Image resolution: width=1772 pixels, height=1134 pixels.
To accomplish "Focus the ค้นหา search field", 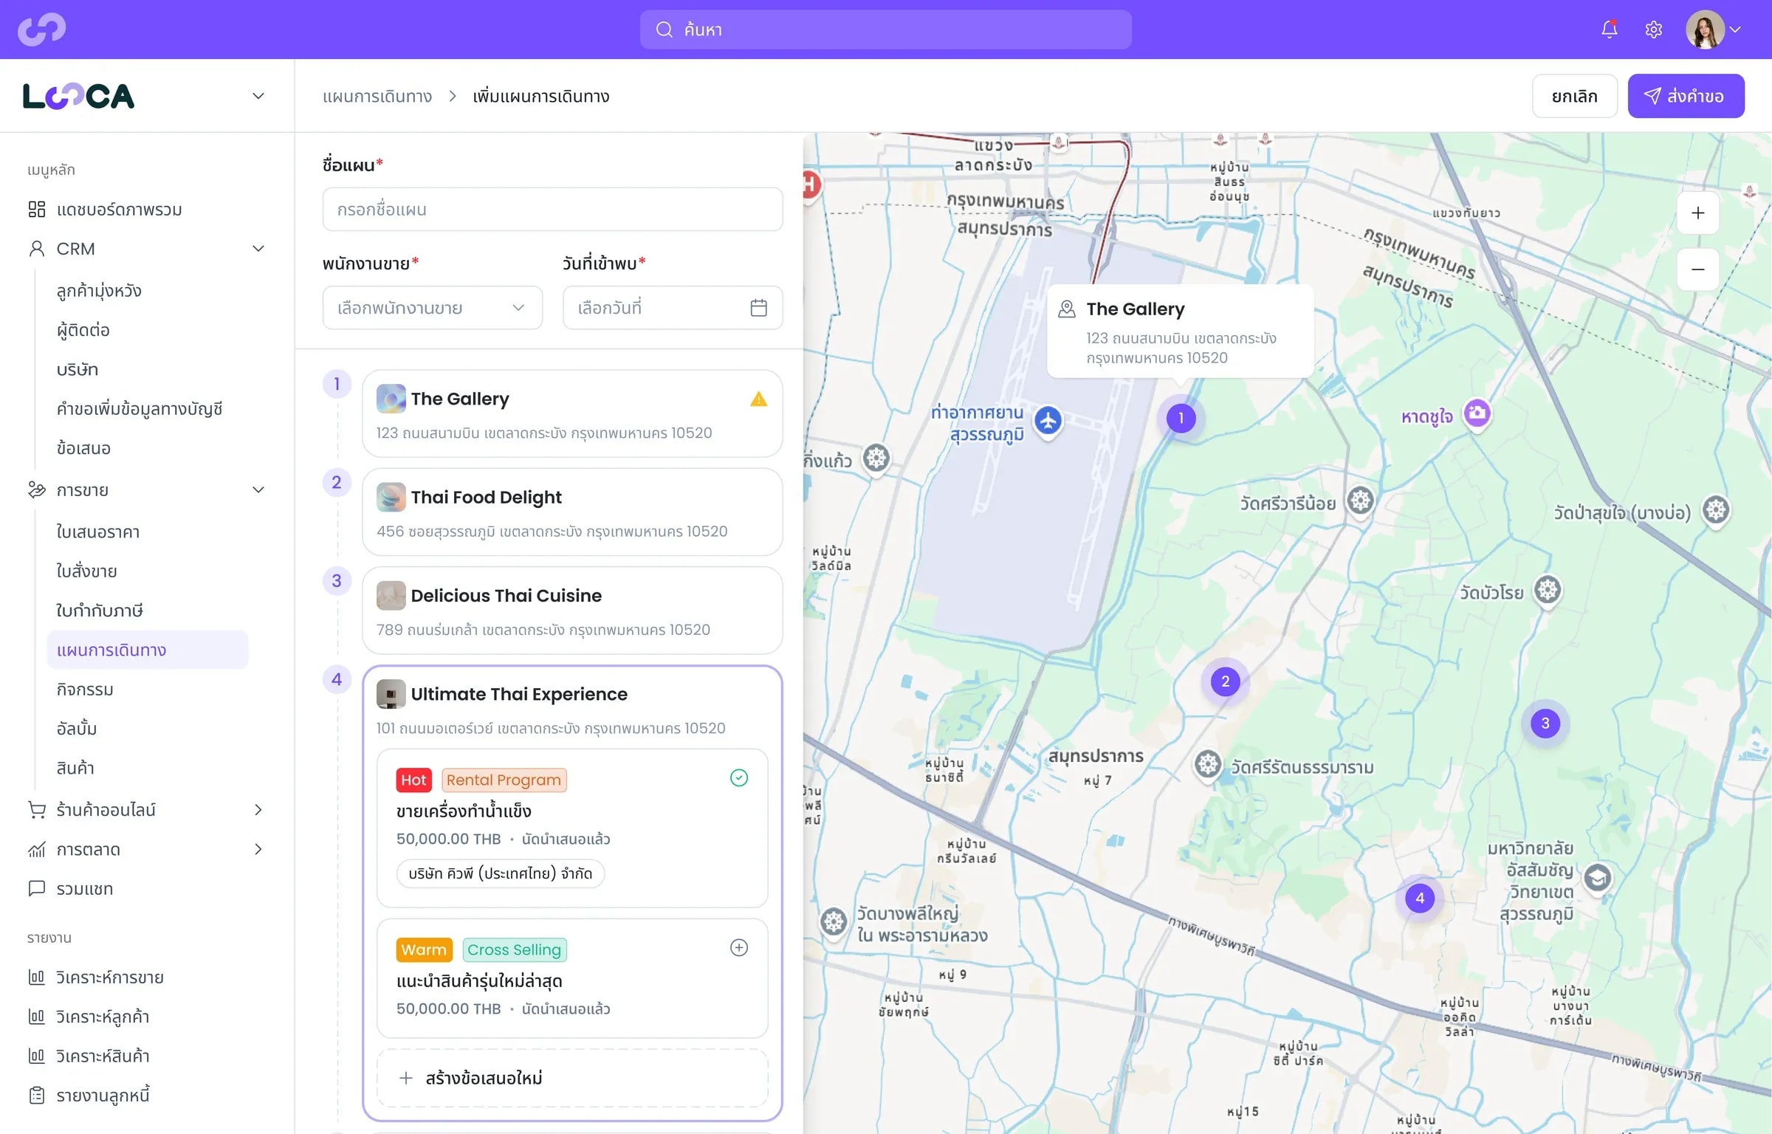I will (x=885, y=30).
